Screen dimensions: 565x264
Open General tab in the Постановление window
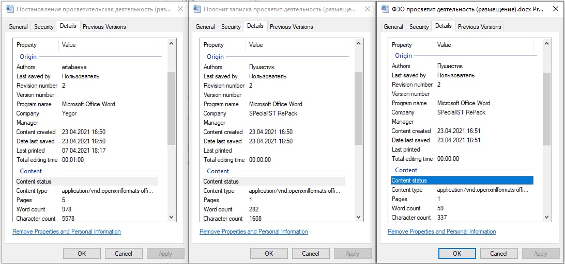pos(18,27)
